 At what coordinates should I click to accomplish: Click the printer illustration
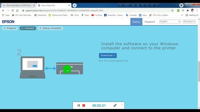(70, 68)
